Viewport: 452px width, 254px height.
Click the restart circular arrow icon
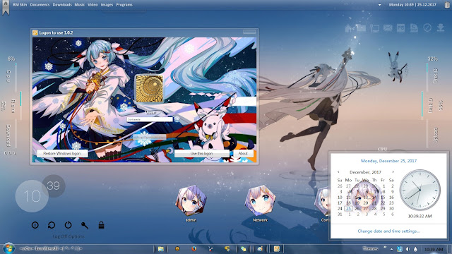[x=52, y=225]
